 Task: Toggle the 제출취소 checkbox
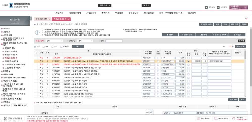61,47
